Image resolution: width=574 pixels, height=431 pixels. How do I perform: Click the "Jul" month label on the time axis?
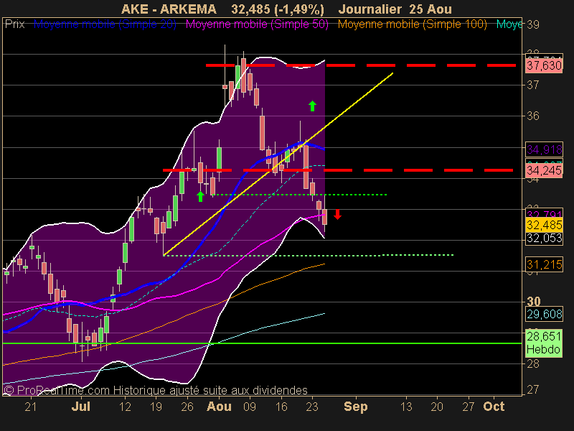(81, 407)
